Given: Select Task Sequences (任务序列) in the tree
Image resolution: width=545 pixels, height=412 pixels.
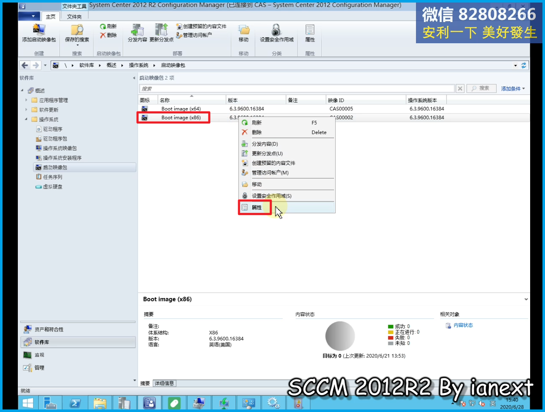Looking at the screenshot, I should pos(53,177).
